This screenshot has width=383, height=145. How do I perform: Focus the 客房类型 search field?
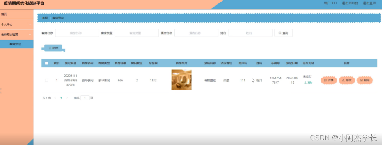[x=137, y=33]
